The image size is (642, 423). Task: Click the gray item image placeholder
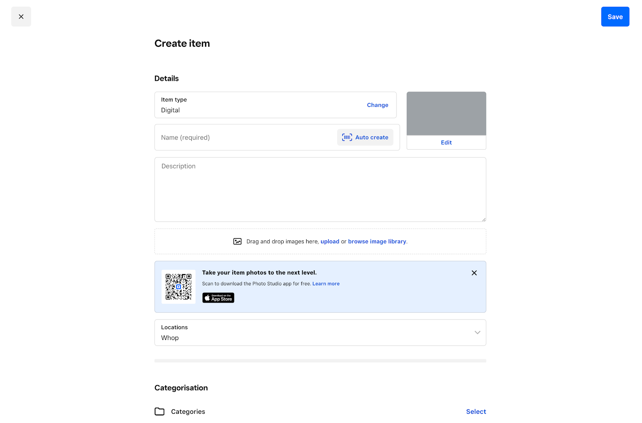click(446, 114)
